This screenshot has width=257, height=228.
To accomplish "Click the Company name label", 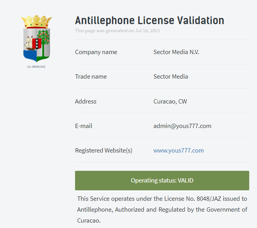I will click(96, 52).
